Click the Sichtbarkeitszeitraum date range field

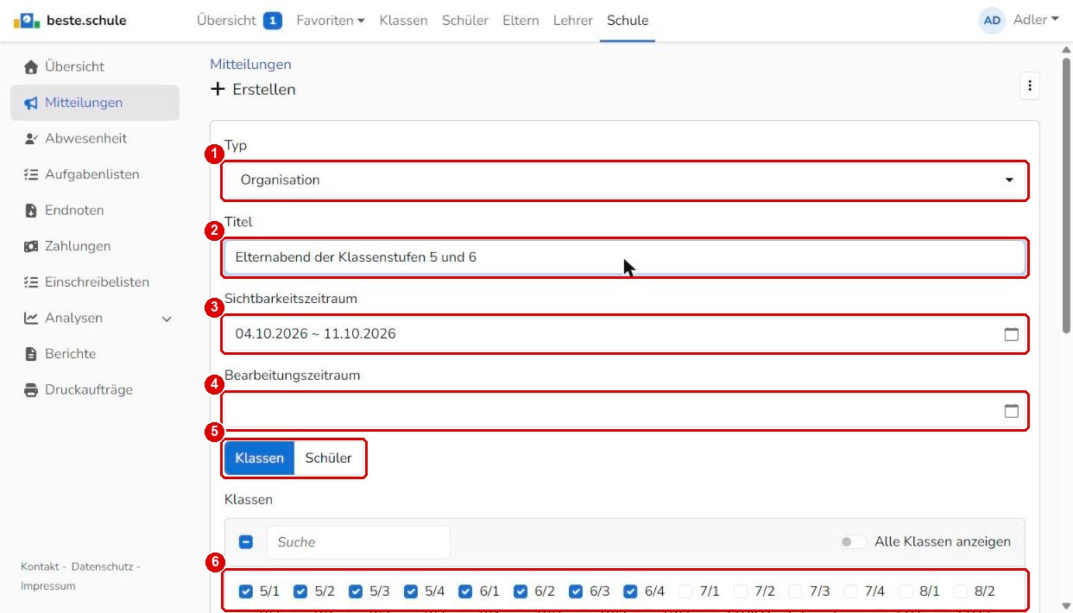(625, 334)
